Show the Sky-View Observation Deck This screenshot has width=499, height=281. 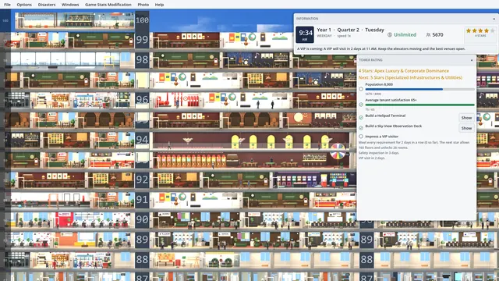(466, 128)
